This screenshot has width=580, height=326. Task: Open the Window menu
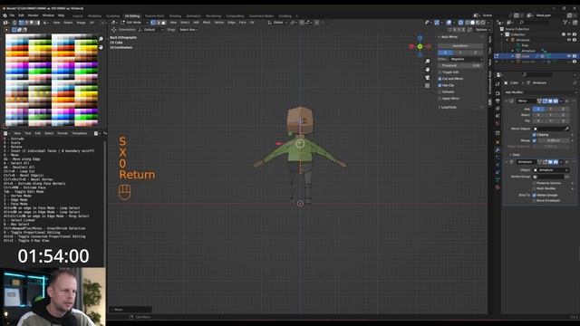[x=48, y=15]
